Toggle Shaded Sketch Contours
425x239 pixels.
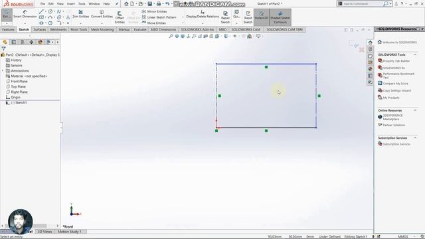click(x=280, y=17)
